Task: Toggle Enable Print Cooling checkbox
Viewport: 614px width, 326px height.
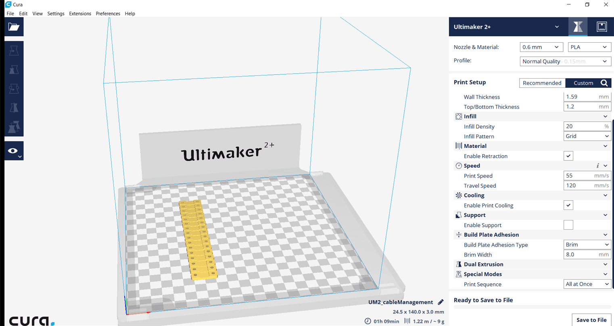Action: pos(568,205)
